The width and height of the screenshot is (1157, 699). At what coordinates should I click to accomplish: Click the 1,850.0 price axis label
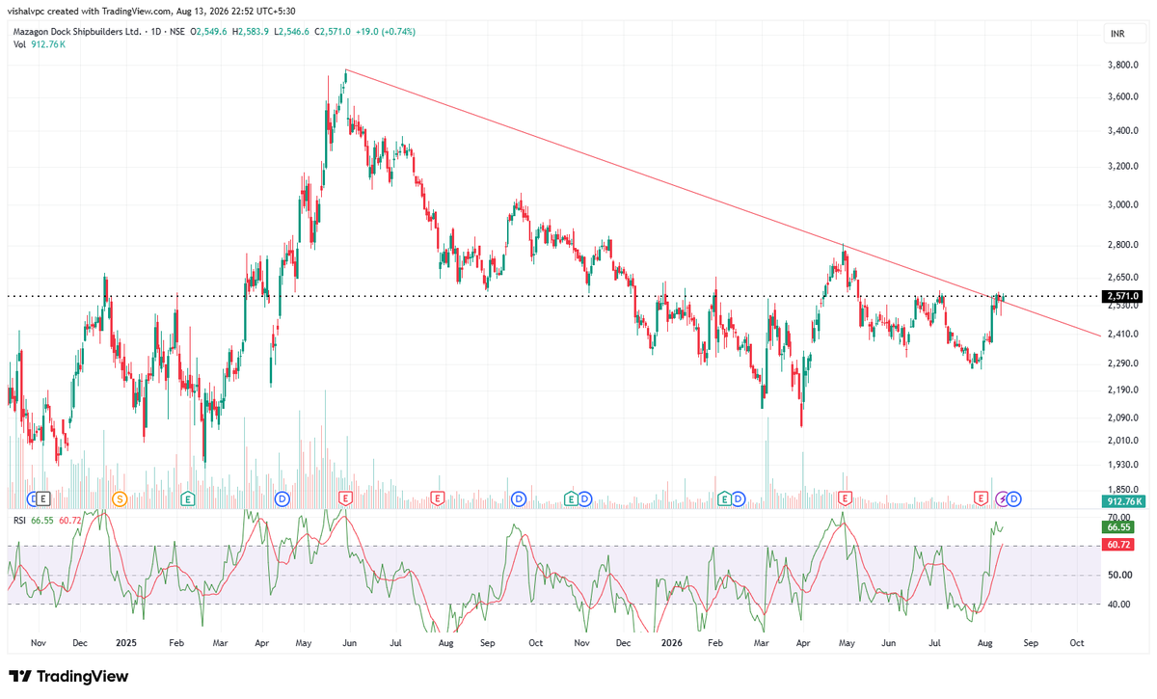[1124, 490]
